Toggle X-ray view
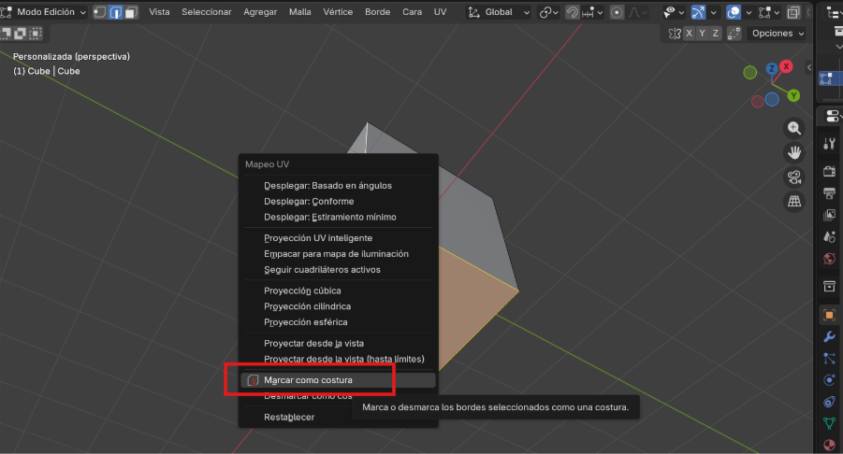 pyautogui.click(x=793, y=12)
